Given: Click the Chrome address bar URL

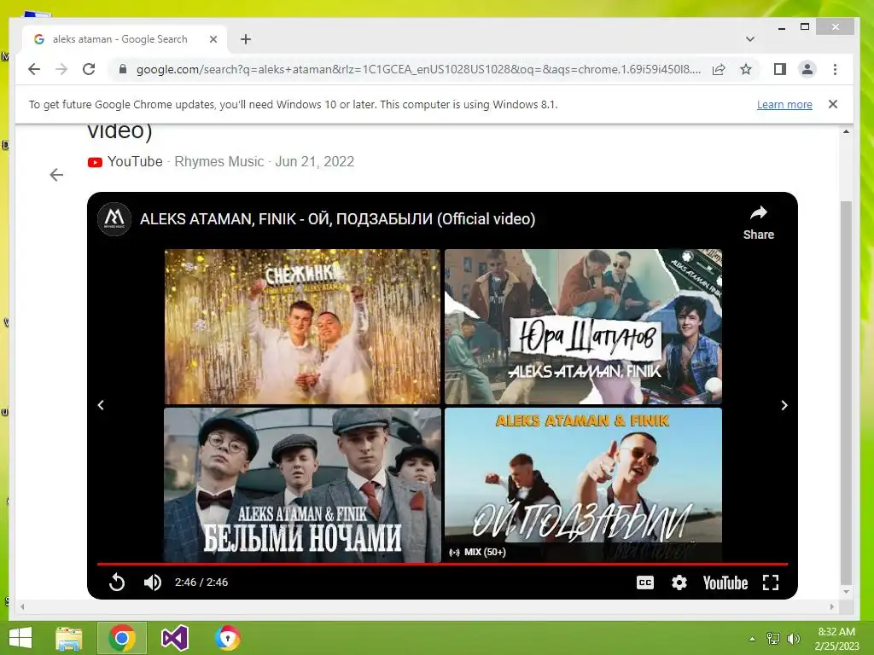Looking at the screenshot, I should pyautogui.click(x=418, y=69).
